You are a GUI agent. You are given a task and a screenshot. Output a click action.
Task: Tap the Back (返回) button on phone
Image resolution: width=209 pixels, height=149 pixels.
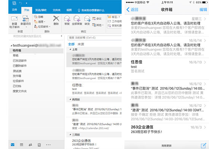[132, 9]
